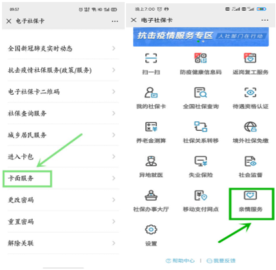Expand 全国新冠肺炎实时动态 chevron
This screenshot has height=270, width=276.
pyautogui.click(x=114, y=48)
